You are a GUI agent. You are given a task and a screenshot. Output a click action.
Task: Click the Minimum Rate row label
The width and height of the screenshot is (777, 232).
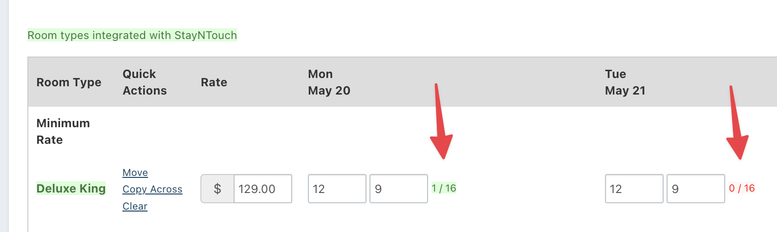(63, 132)
